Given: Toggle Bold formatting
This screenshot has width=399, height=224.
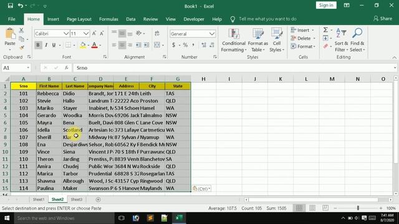Looking at the screenshot, I should (x=38, y=45).
